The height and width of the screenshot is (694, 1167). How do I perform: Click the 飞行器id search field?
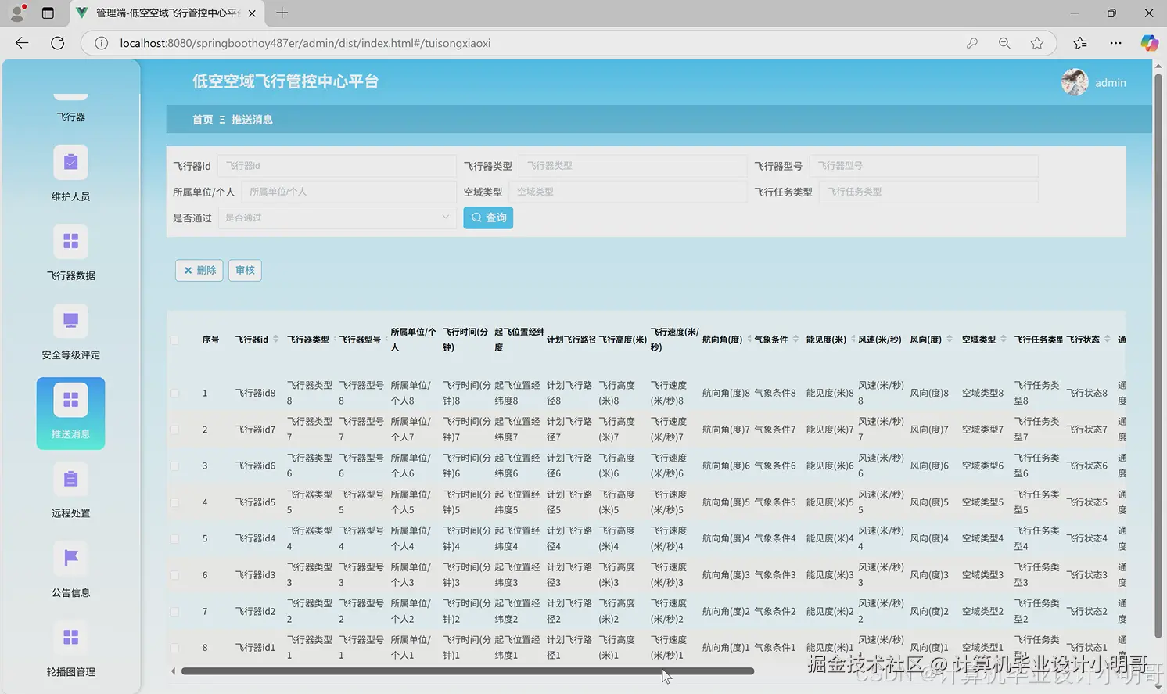pos(336,166)
